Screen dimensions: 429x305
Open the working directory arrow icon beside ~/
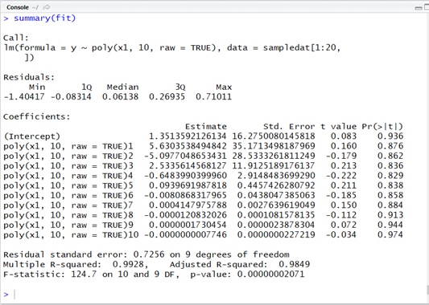pos(47,7)
